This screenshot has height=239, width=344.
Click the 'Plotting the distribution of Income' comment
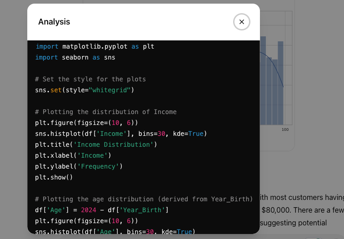106,112
